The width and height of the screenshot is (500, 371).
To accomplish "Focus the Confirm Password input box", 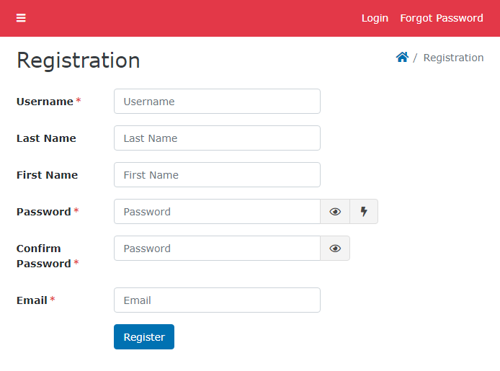I will pyautogui.click(x=217, y=249).
